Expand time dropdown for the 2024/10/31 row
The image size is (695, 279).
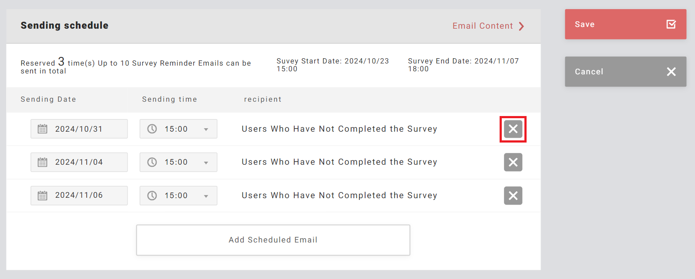pos(206,130)
